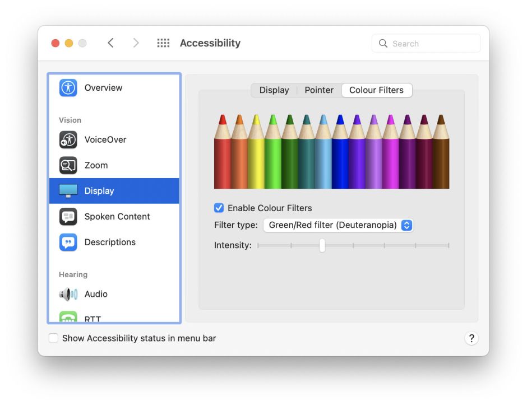The height and width of the screenshot is (406, 527).
Task: Select the Descriptions icon
Action: (67, 242)
